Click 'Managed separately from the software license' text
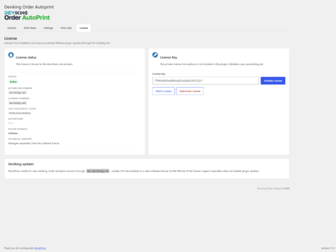 [x=33, y=143]
